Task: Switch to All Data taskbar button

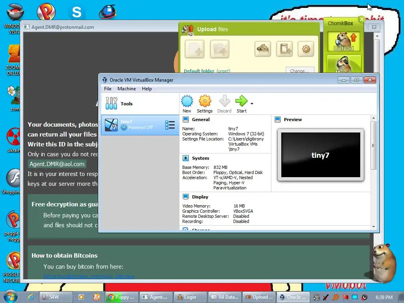Action: (224, 297)
